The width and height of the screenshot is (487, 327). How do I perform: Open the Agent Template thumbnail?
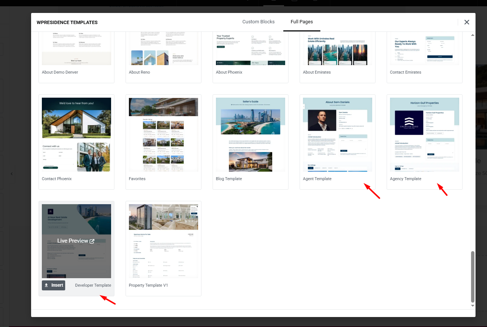pyautogui.click(x=337, y=135)
